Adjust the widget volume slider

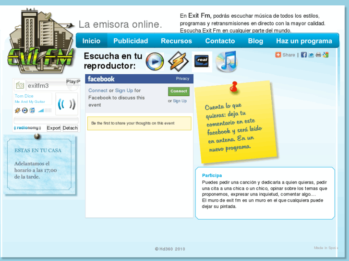click(x=45, y=110)
